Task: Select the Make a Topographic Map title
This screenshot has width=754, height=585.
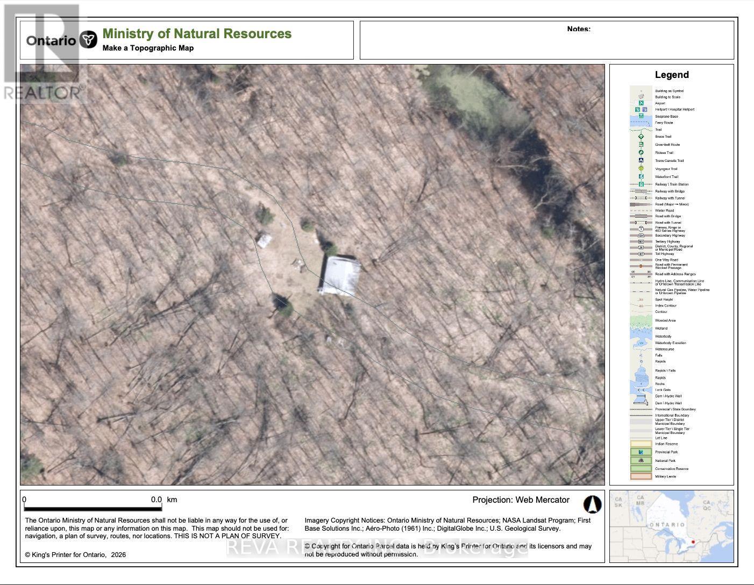Action: (148, 48)
